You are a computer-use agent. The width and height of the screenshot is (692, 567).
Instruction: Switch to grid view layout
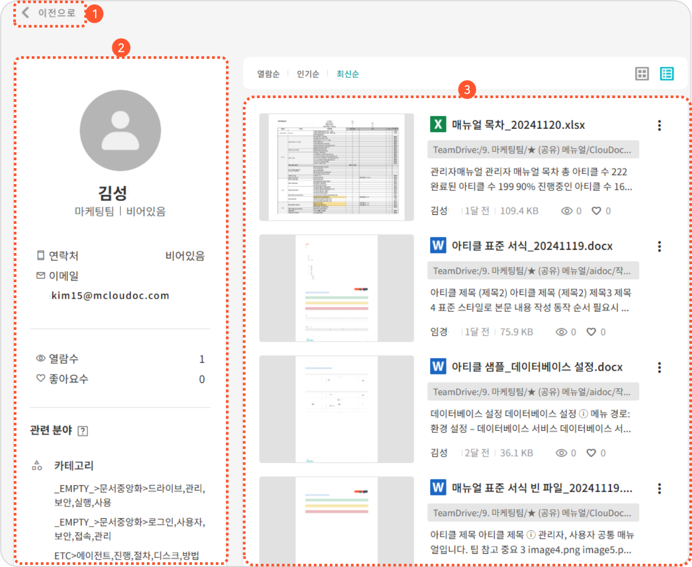pyautogui.click(x=642, y=74)
